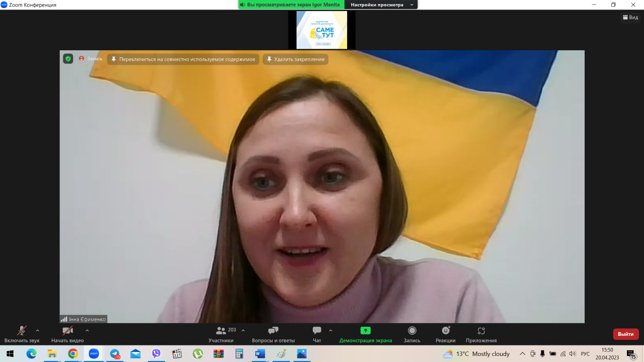This screenshot has width=644, height=362.
Task: Open Microsoft Word from the taskbar
Action: pos(260,353)
